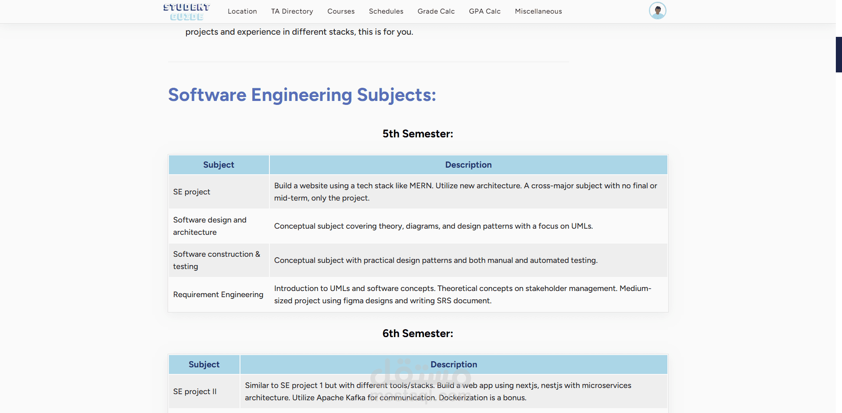Click the 5th Semester table Description header

469,165
